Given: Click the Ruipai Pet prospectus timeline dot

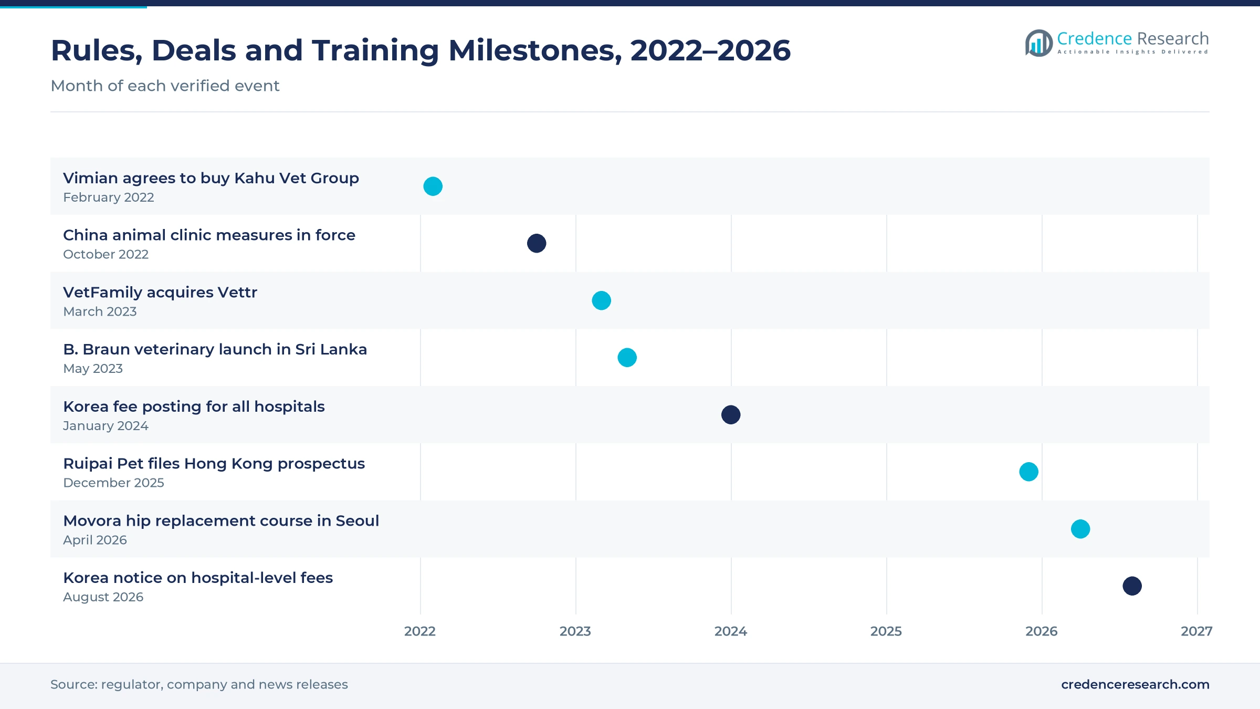Looking at the screenshot, I should coord(1029,472).
